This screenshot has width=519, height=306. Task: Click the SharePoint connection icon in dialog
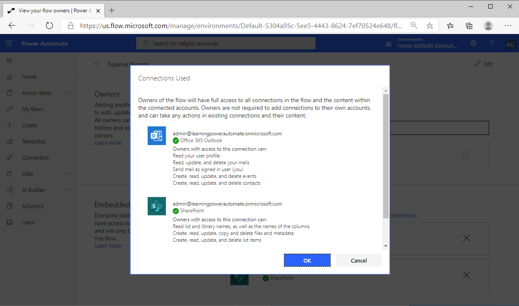click(x=157, y=206)
